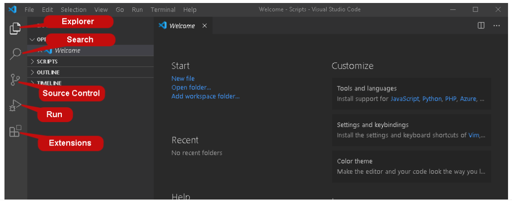Open the Run and Debug icon

tap(15, 106)
